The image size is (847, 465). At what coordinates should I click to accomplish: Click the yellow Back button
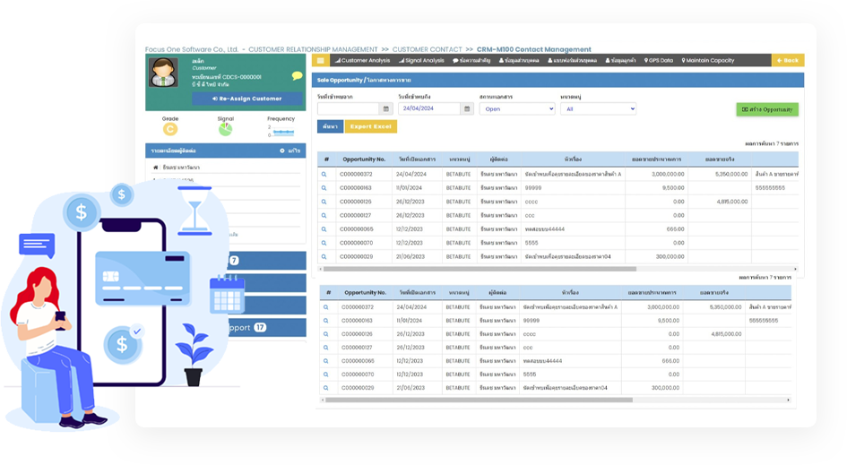(788, 61)
